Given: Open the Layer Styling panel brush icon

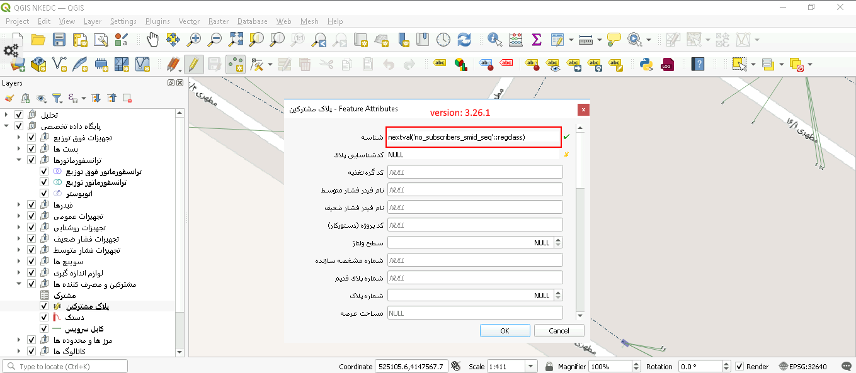Looking at the screenshot, I should [x=9, y=99].
